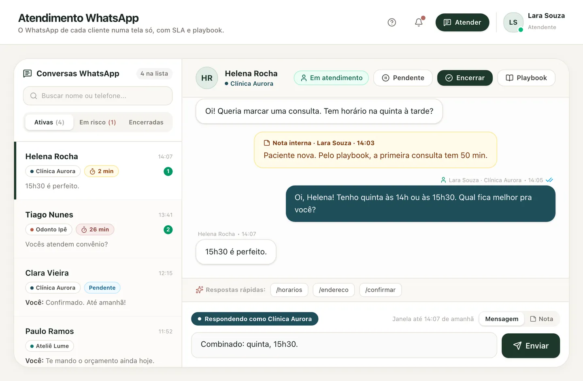Select the Mensagem mode toggle
583x381 pixels.
click(502, 319)
